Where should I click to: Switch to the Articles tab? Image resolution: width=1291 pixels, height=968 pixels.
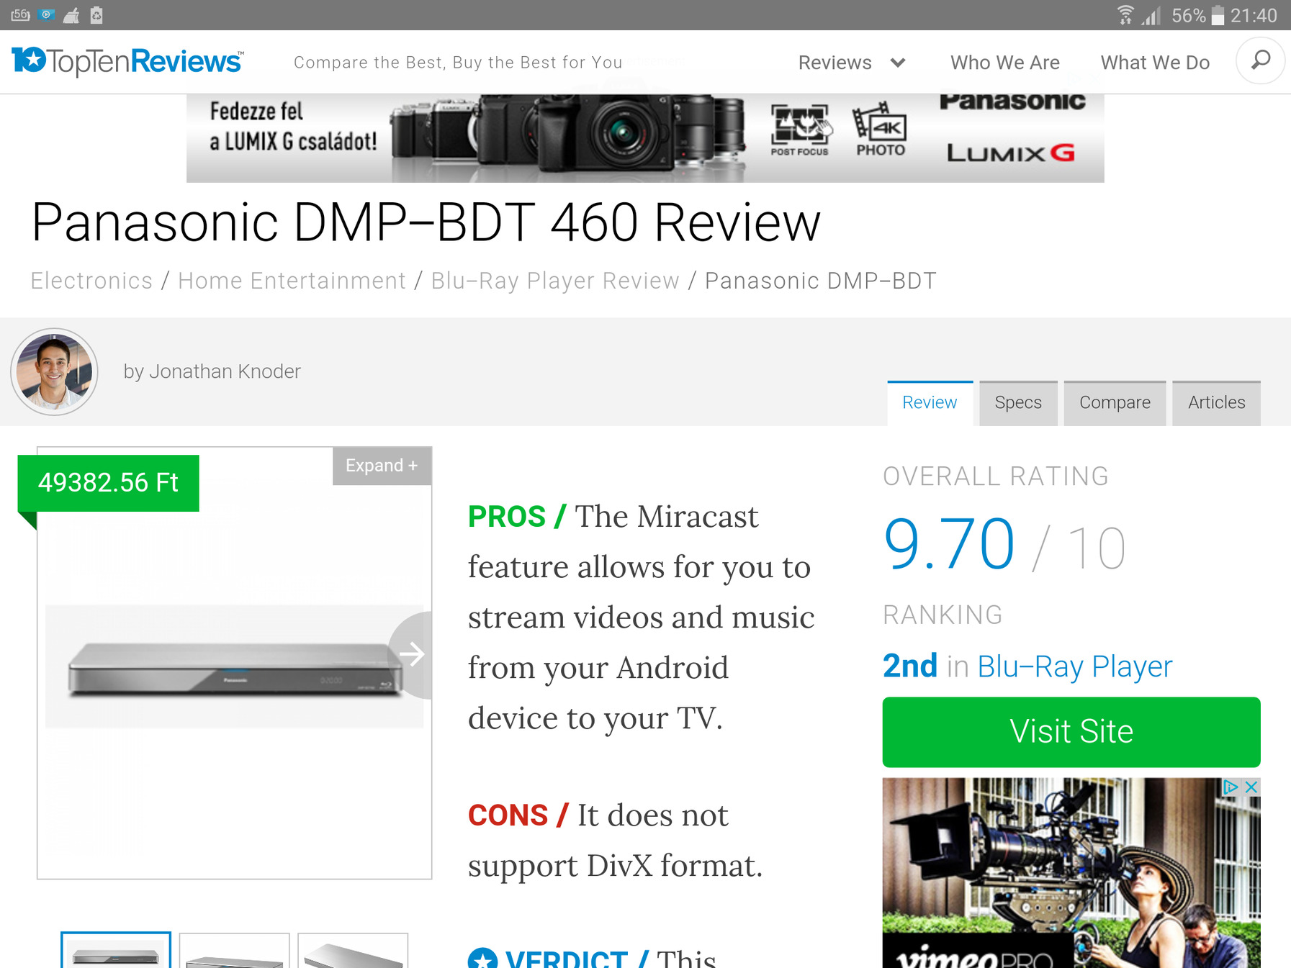click(x=1216, y=403)
